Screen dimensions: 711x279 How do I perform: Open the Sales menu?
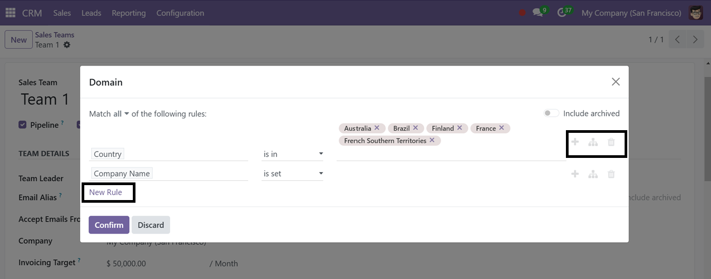coord(62,13)
